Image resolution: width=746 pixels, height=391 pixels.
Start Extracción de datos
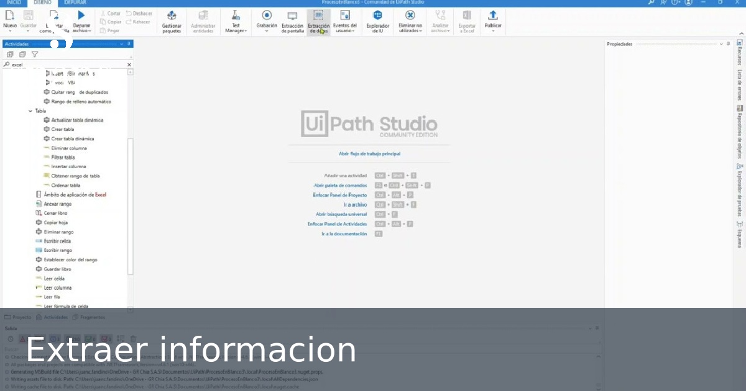click(x=318, y=22)
